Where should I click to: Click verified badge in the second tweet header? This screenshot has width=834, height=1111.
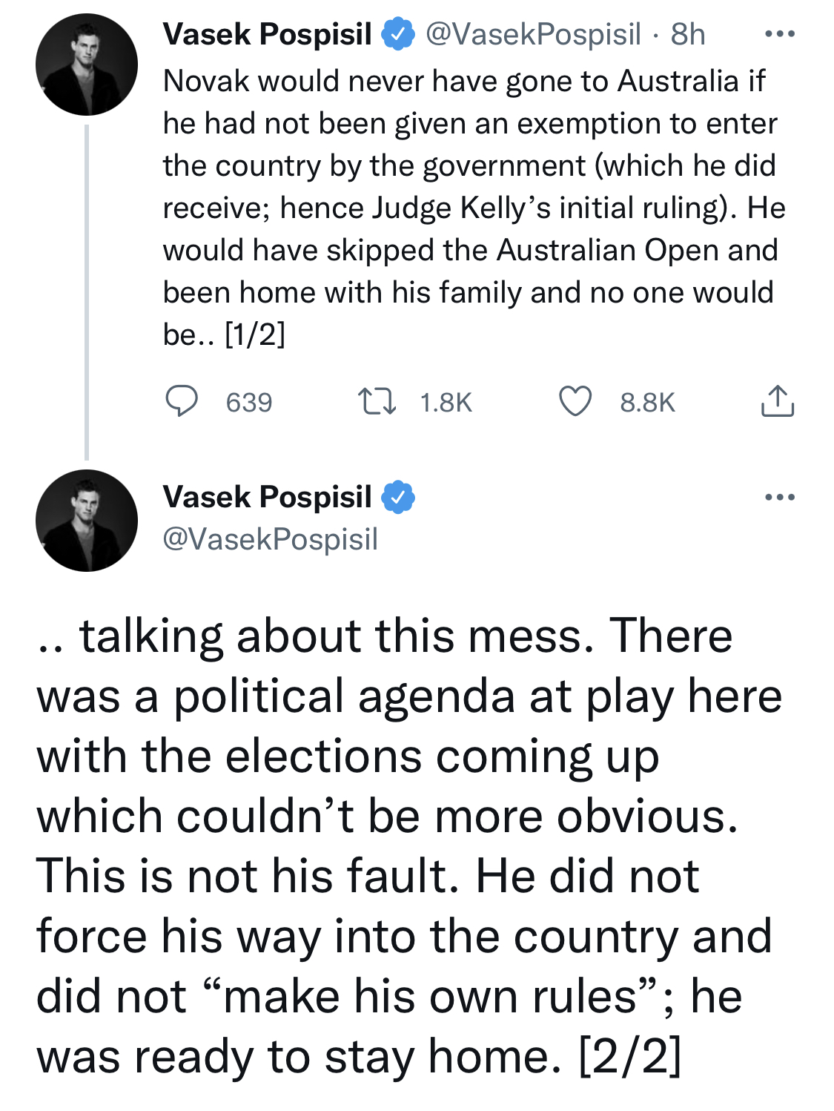click(398, 497)
